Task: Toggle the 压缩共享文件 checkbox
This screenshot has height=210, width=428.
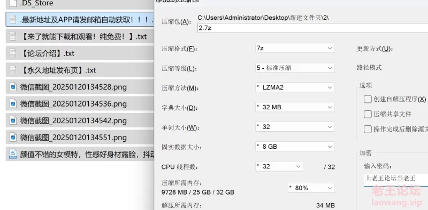Action: coord(368,114)
